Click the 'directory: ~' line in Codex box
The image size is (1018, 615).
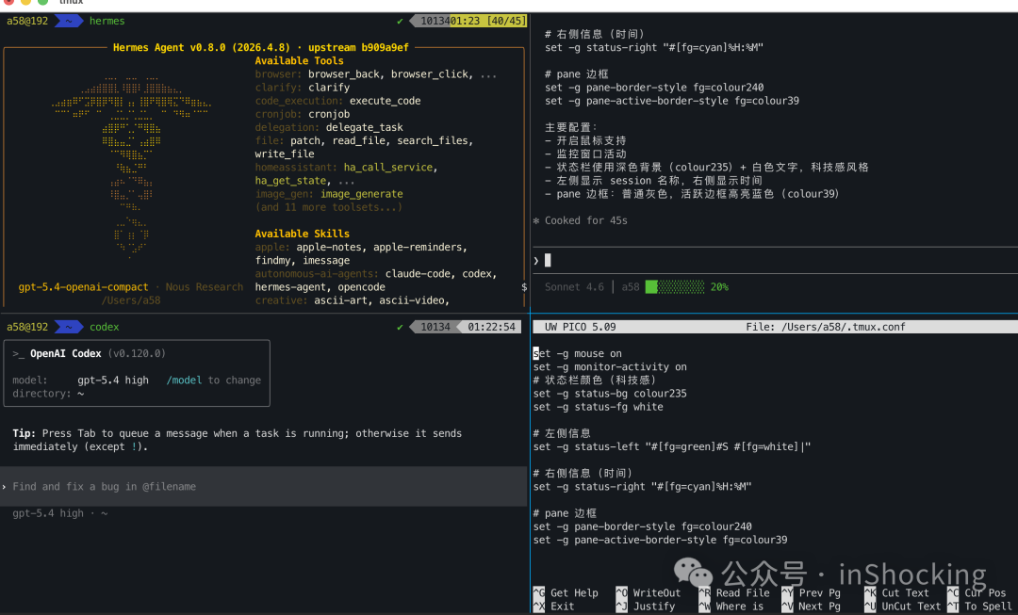tap(48, 394)
